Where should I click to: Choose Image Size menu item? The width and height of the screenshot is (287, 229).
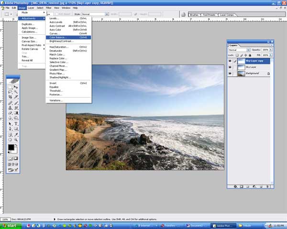coord(32,37)
